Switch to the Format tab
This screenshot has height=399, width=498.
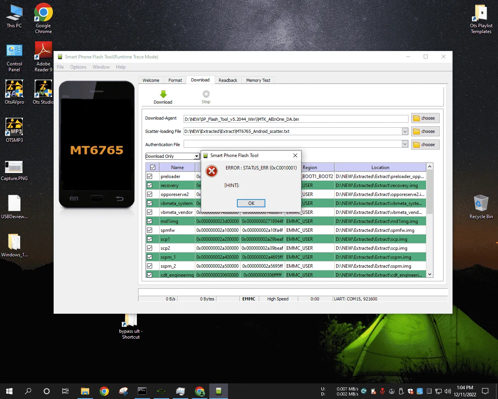(175, 80)
